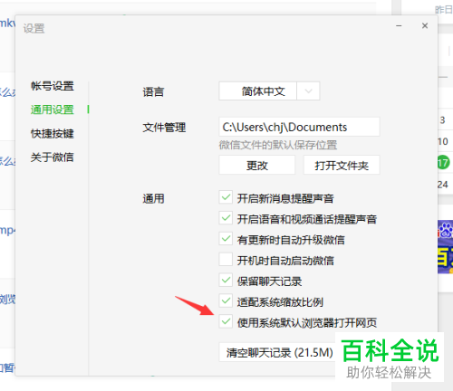Uncheck 有更新时自动升级微信
The width and height of the screenshot is (453, 391).
[x=226, y=239]
